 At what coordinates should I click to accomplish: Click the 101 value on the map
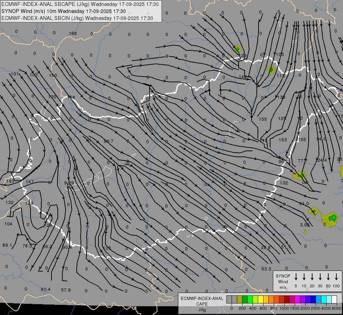[15, 74]
